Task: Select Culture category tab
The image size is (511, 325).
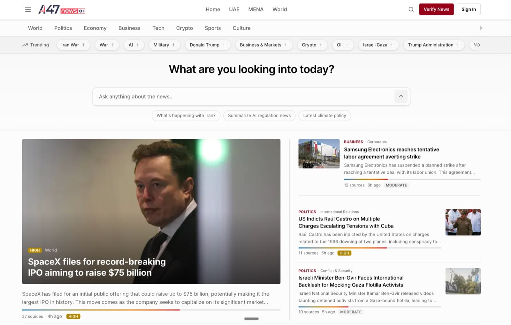Action: pos(241,28)
